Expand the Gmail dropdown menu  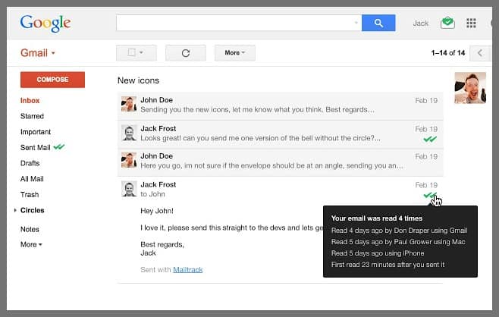(x=38, y=53)
